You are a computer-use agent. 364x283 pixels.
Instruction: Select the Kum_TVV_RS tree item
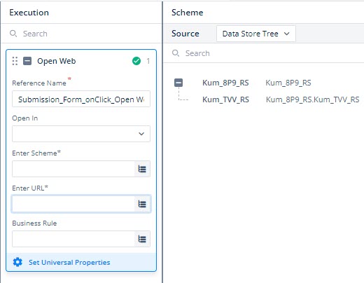(225, 99)
